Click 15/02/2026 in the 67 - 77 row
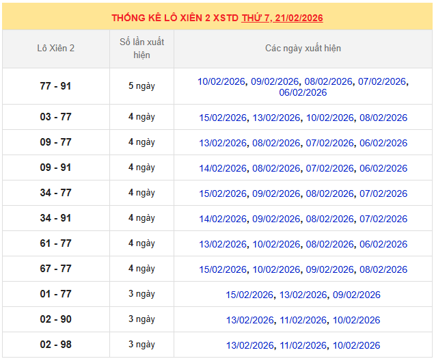The image size is (434, 361). 223,269
